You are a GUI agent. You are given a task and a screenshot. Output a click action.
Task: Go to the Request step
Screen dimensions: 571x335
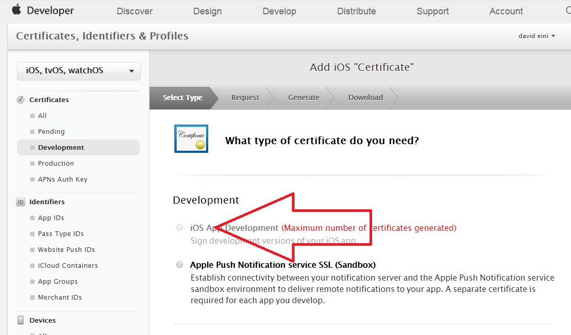tap(245, 98)
